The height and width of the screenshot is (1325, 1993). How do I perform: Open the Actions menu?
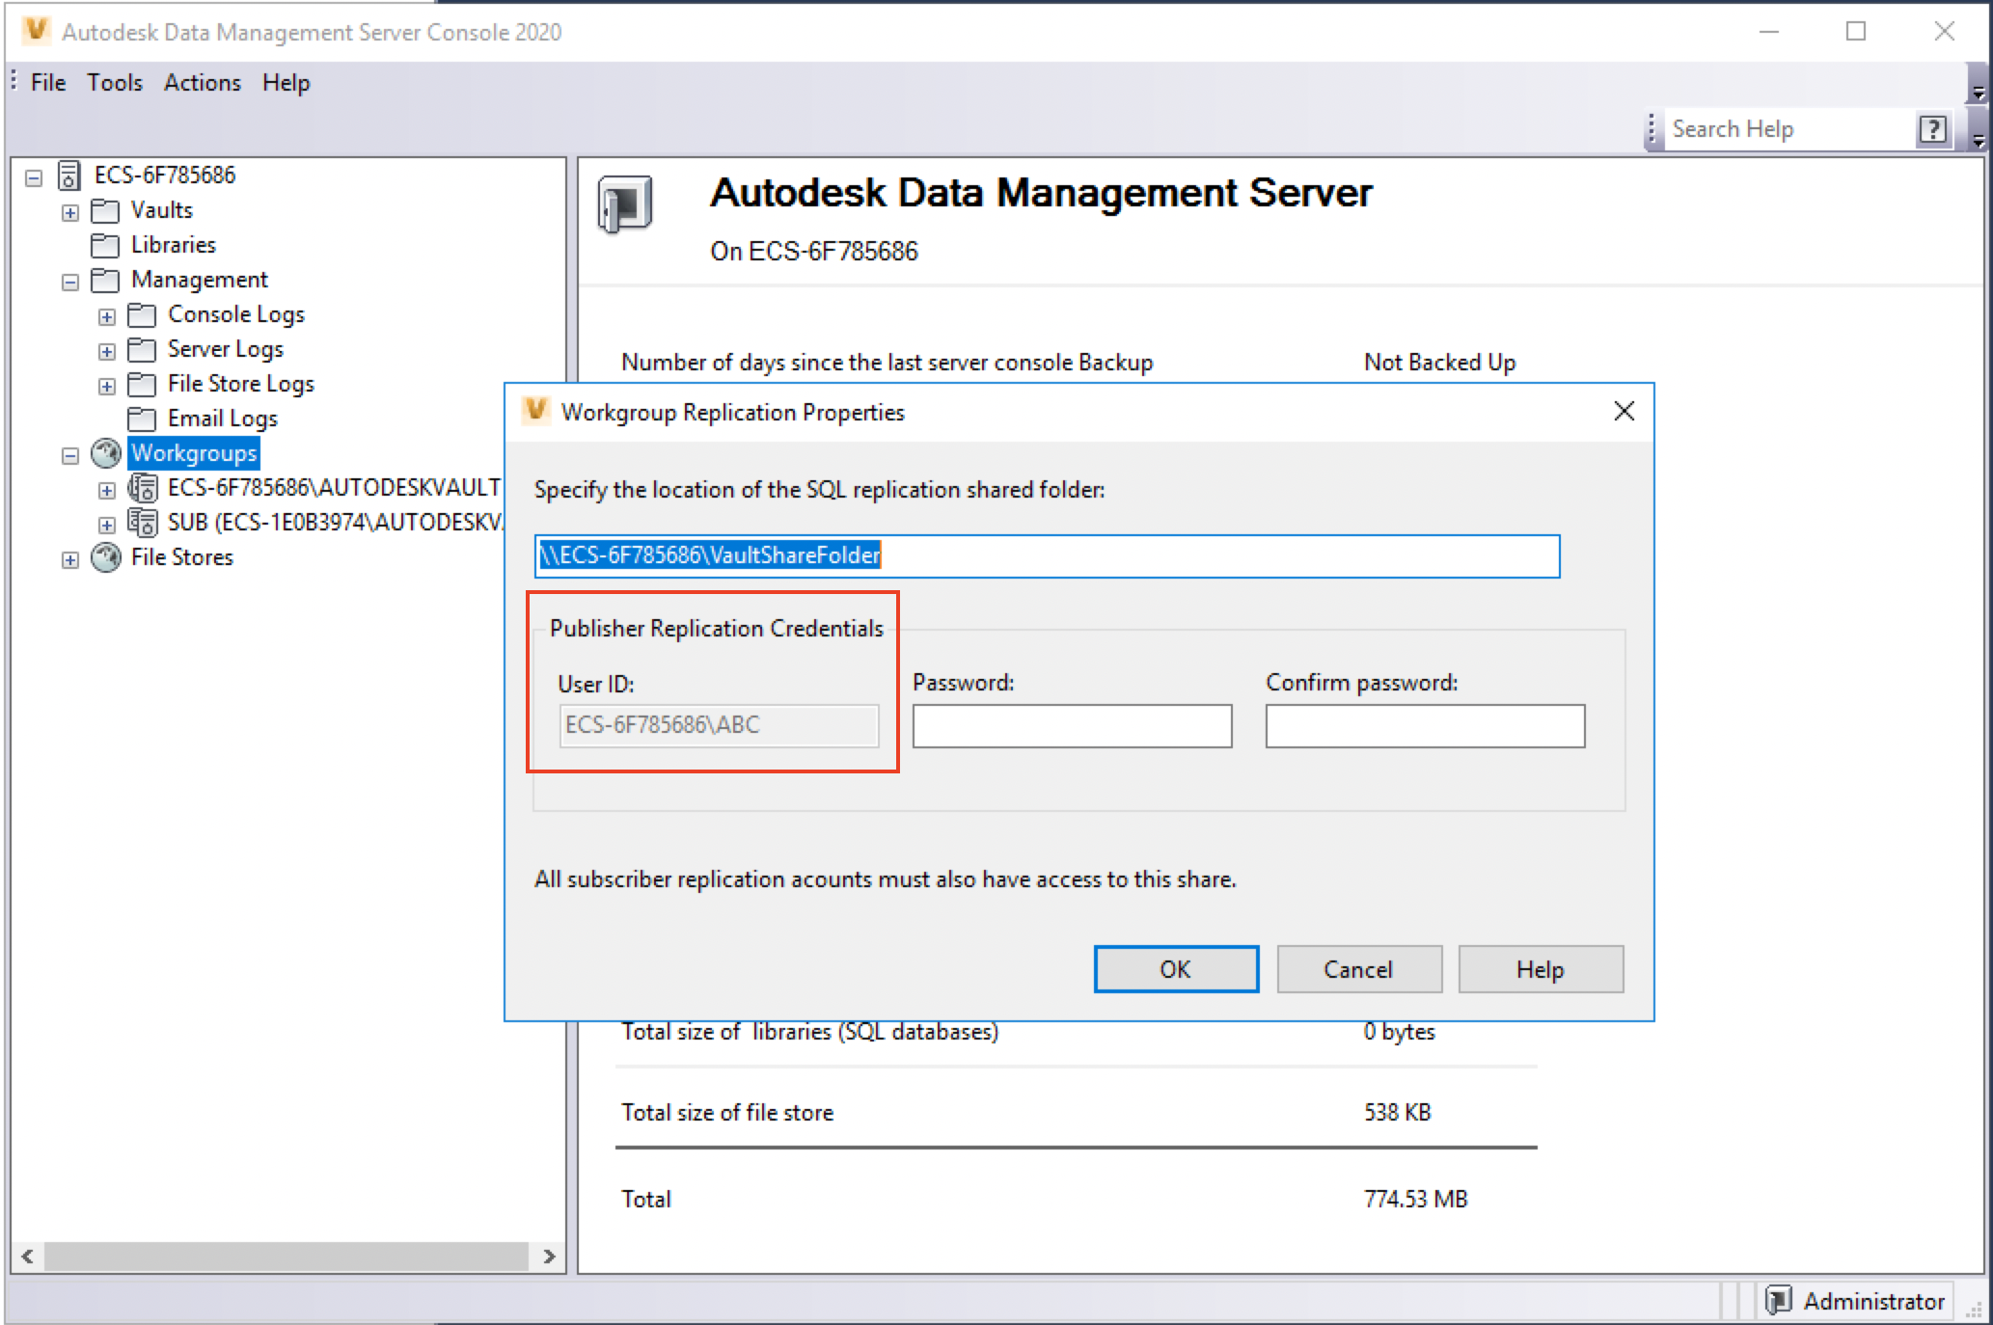pyautogui.click(x=202, y=83)
